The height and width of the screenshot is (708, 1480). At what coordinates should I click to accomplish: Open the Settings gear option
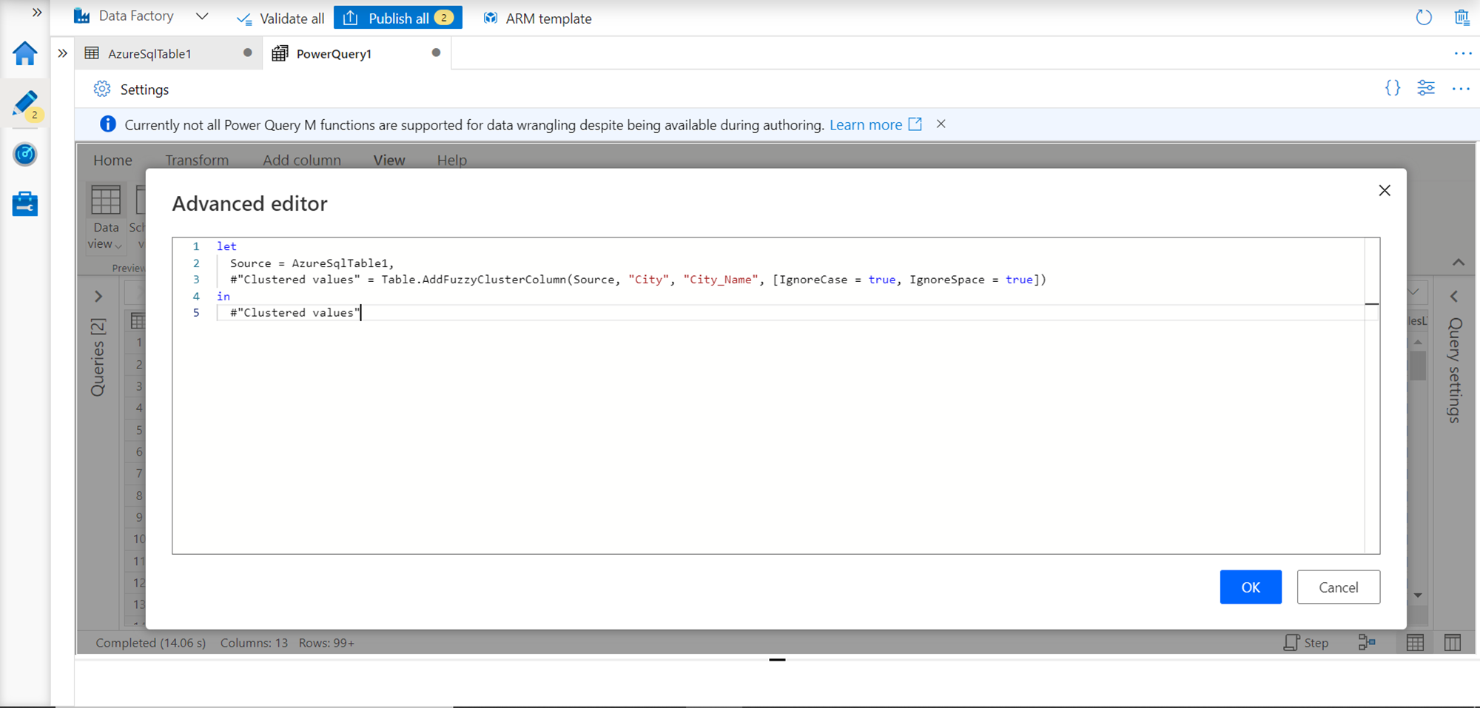pyautogui.click(x=132, y=90)
